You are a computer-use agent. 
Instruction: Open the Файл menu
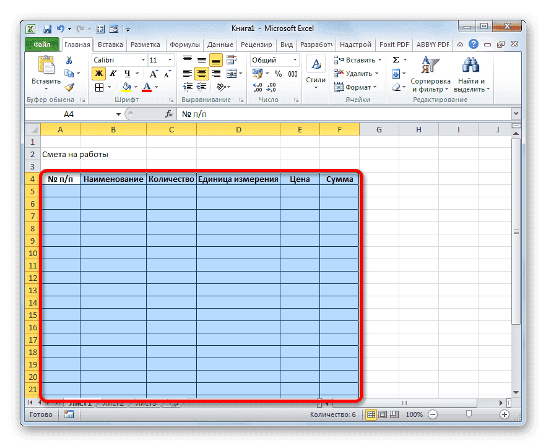pos(41,44)
